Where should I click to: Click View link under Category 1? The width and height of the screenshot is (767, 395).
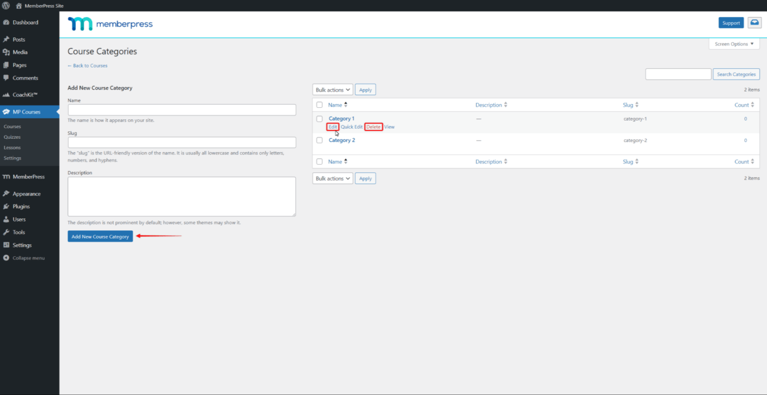coord(389,127)
